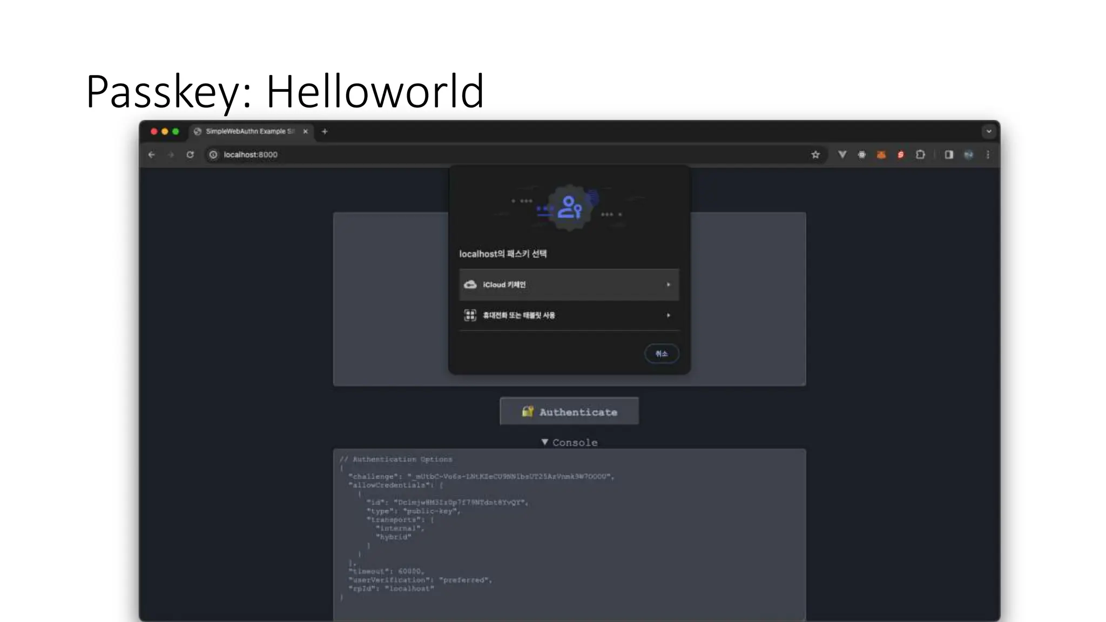Screen dimensions: 1106x622
Task: Click the 취소 cancel button
Action: pyautogui.click(x=662, y=354)
